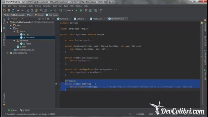
Task: Click the Scroll from Source target icon
Action: pyautogui.click(x=39, y=19)
